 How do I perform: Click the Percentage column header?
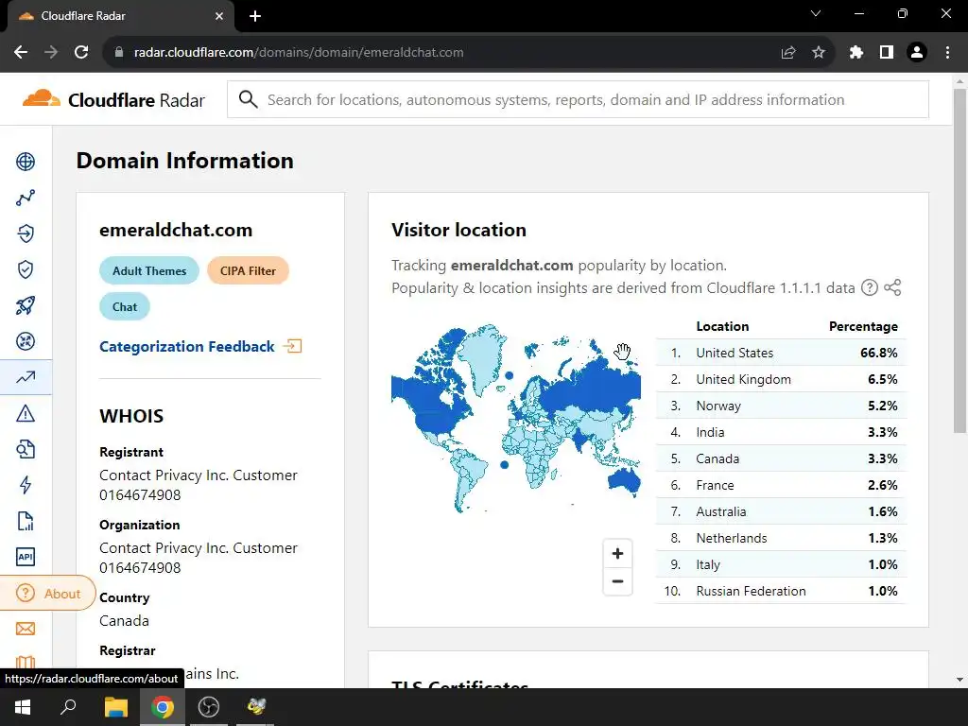tap(863, 326)
